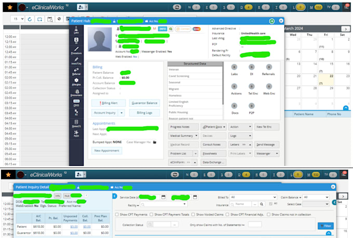Open the Service Date start calendar icon
The image size is (353, 238).
pyautogui.click(x=164, y=197)
